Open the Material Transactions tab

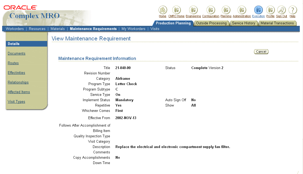277,23
